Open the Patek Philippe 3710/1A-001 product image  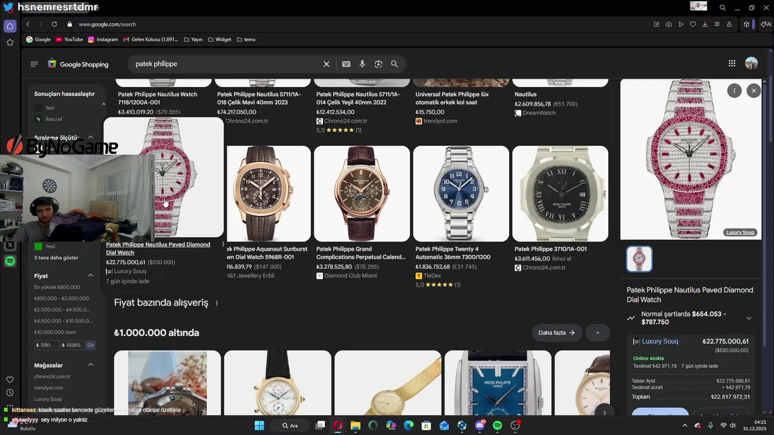pyautogui.click(x=560, y=193)
